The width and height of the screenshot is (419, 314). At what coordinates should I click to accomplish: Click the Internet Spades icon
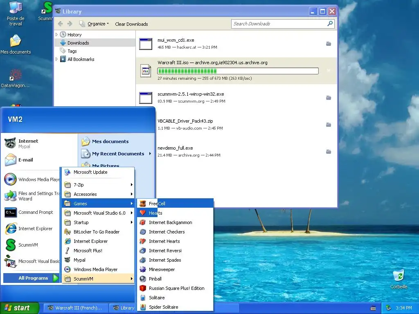(143, 260)
